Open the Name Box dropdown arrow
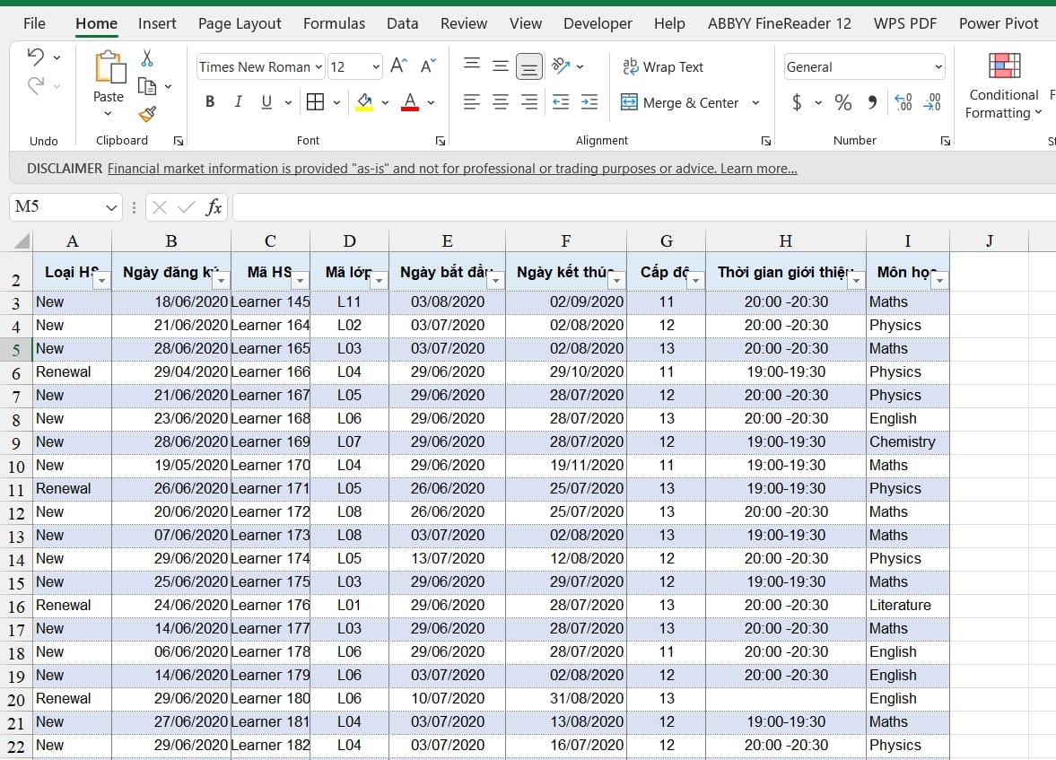Image resolution: width=1056 pixels, height=760 pixels. click(111, 207)
